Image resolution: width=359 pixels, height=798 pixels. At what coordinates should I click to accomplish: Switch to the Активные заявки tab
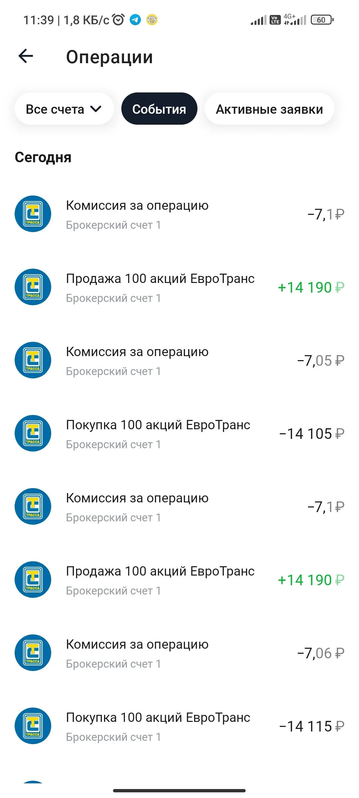pos(269,109)
